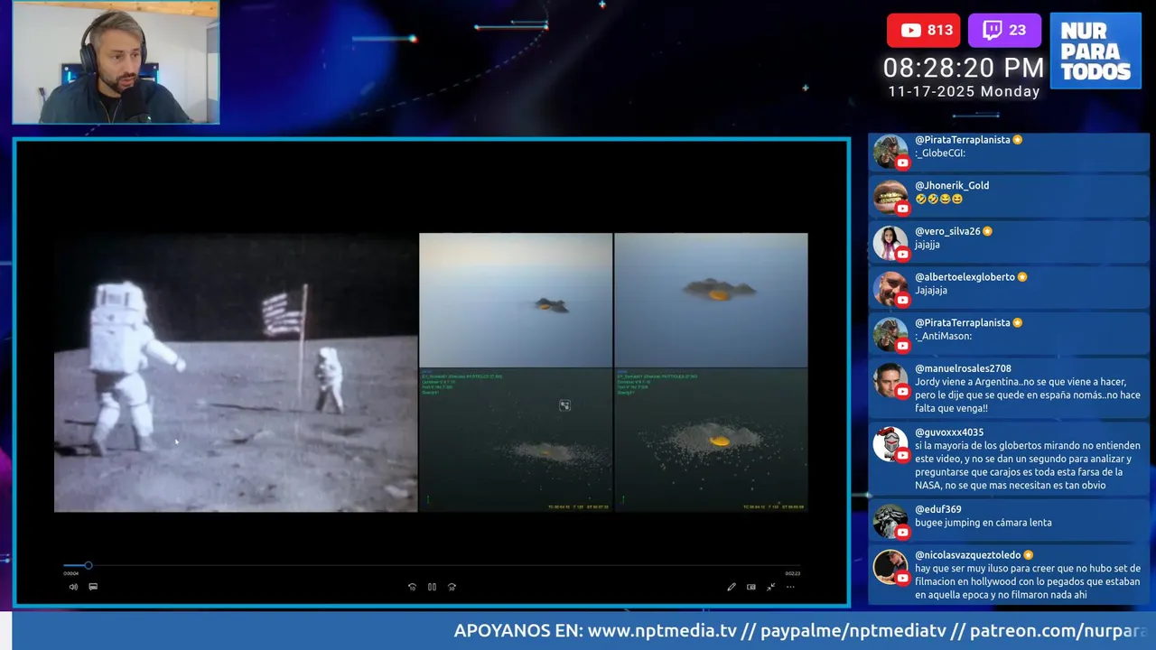Image resolution: width=1156 pixels, height=650 pixels.
Task: Click the ":_GlobeCGI:" chat message
Action: [x=940, y=153]
